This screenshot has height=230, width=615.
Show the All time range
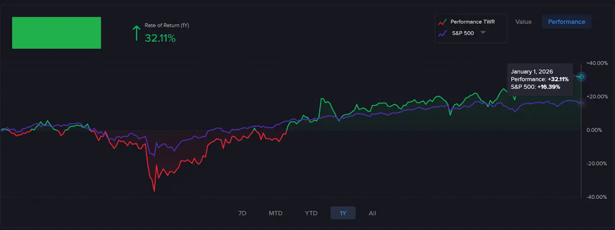click(372, 213)
